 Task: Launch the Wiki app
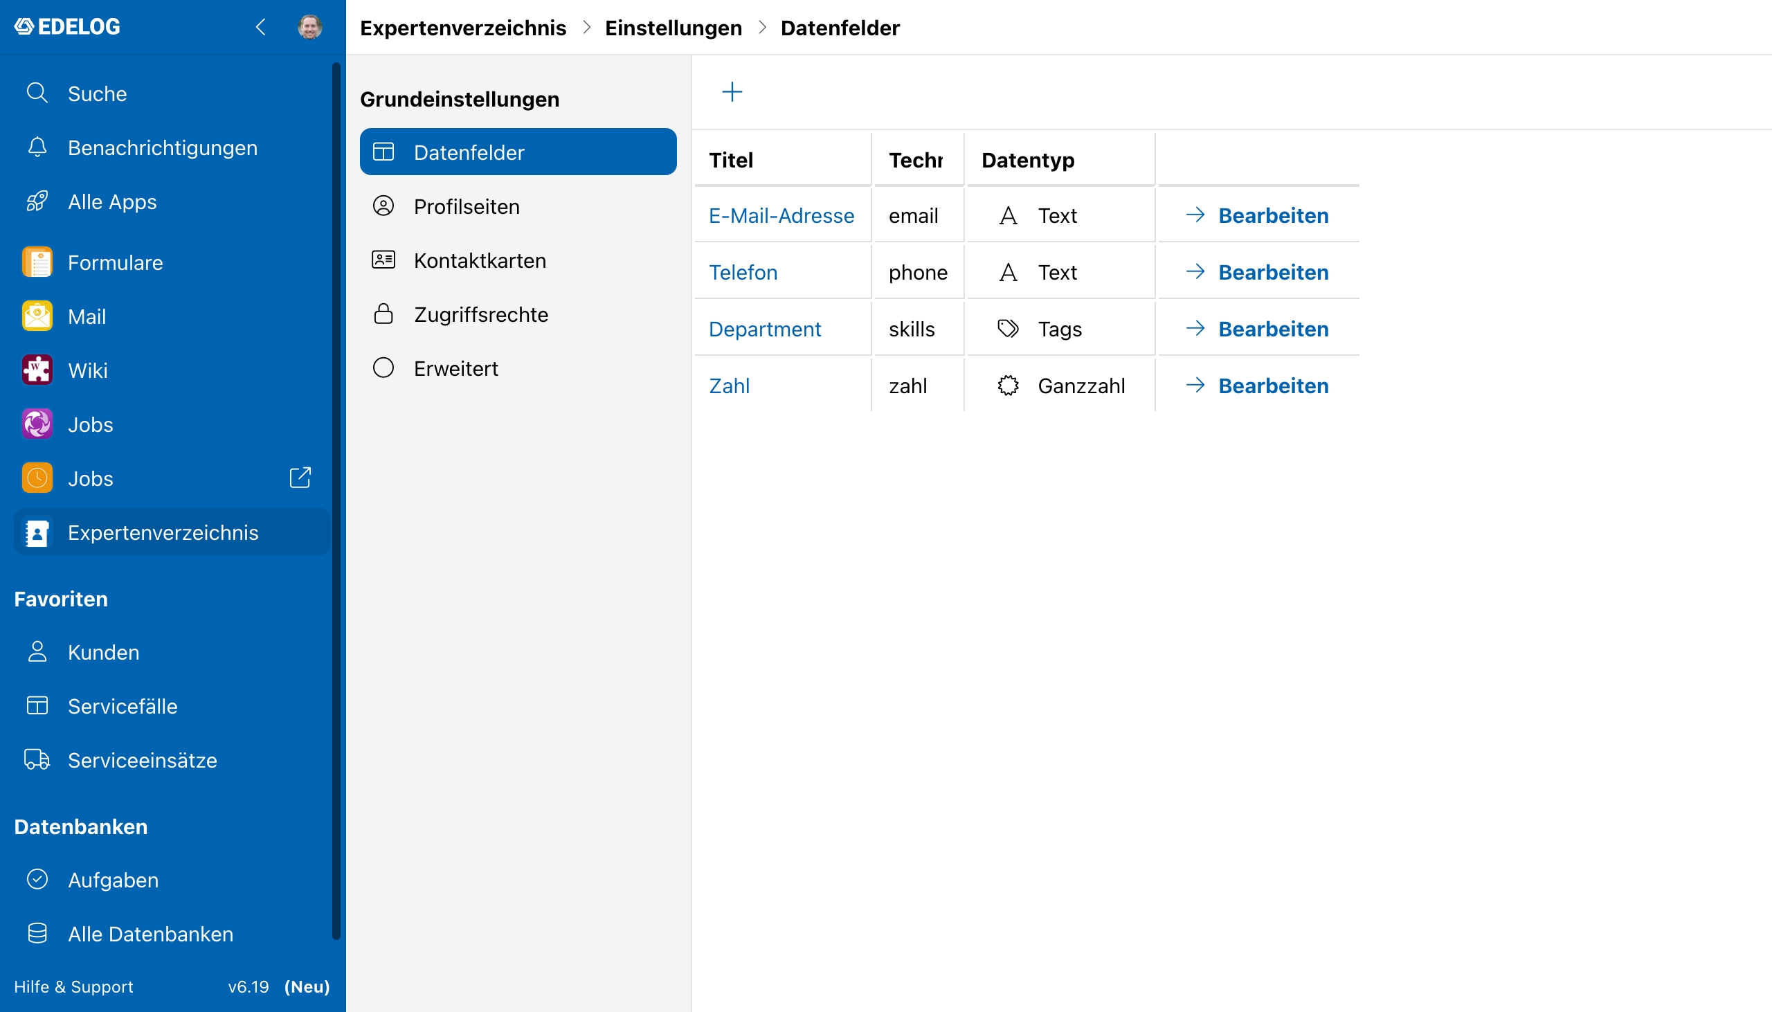[172, 370]
